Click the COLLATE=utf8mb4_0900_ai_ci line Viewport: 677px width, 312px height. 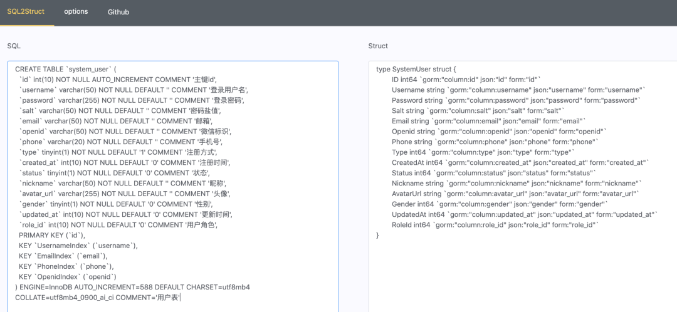(98, 298)
